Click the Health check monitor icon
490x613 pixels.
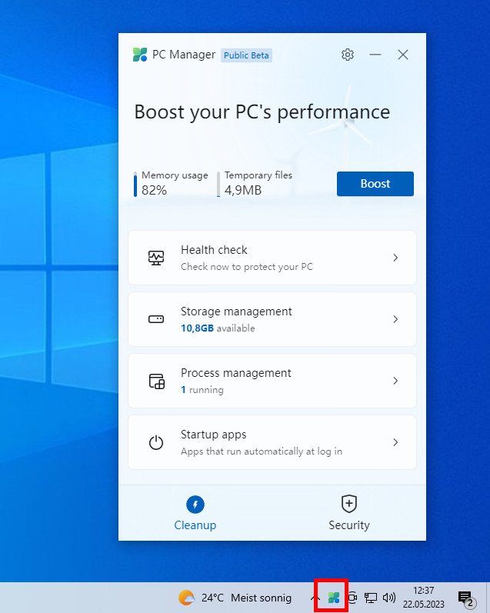(x=156, y=258)
